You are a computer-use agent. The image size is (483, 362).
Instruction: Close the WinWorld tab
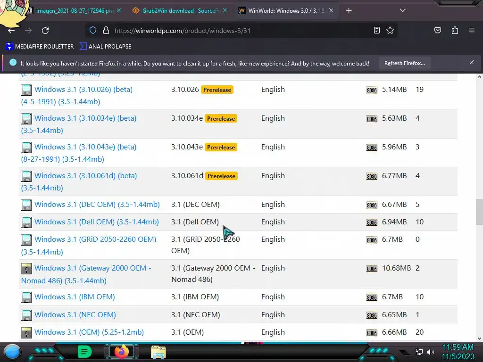click(331, 10)
